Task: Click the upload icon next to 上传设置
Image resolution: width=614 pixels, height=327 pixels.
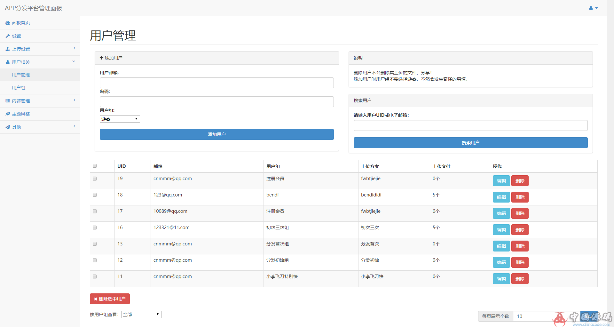Action: (8, 49)
